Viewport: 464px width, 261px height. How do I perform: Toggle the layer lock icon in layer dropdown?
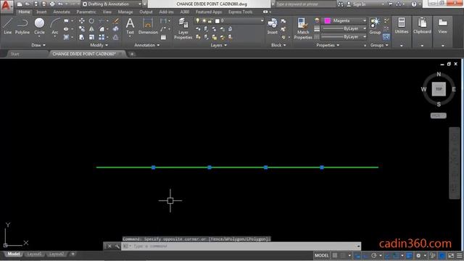[210, 21]
